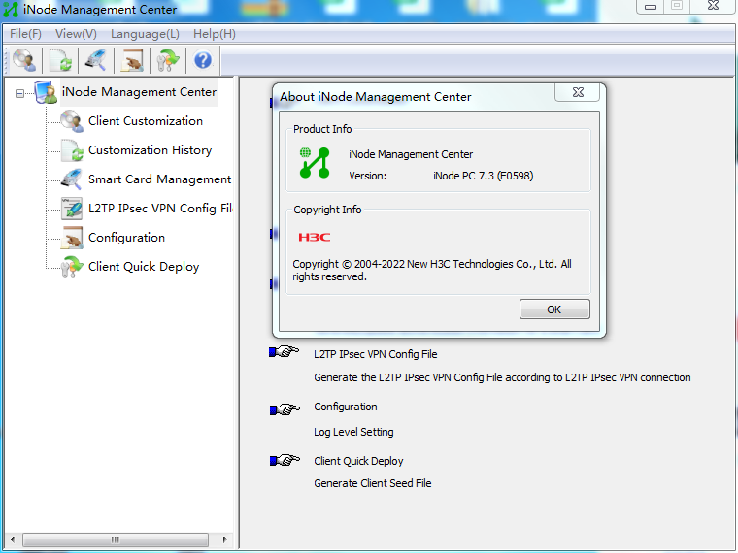Click the Configuration toolbar icon
This screenshot has height=553, width=738.
pos(131,61)
